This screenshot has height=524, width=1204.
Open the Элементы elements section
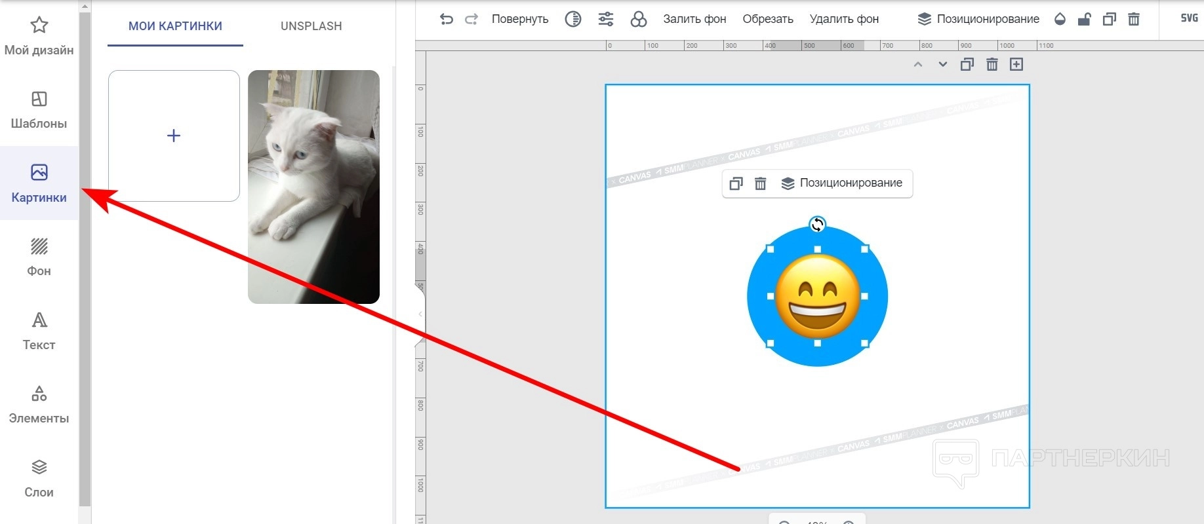[39, 405]
